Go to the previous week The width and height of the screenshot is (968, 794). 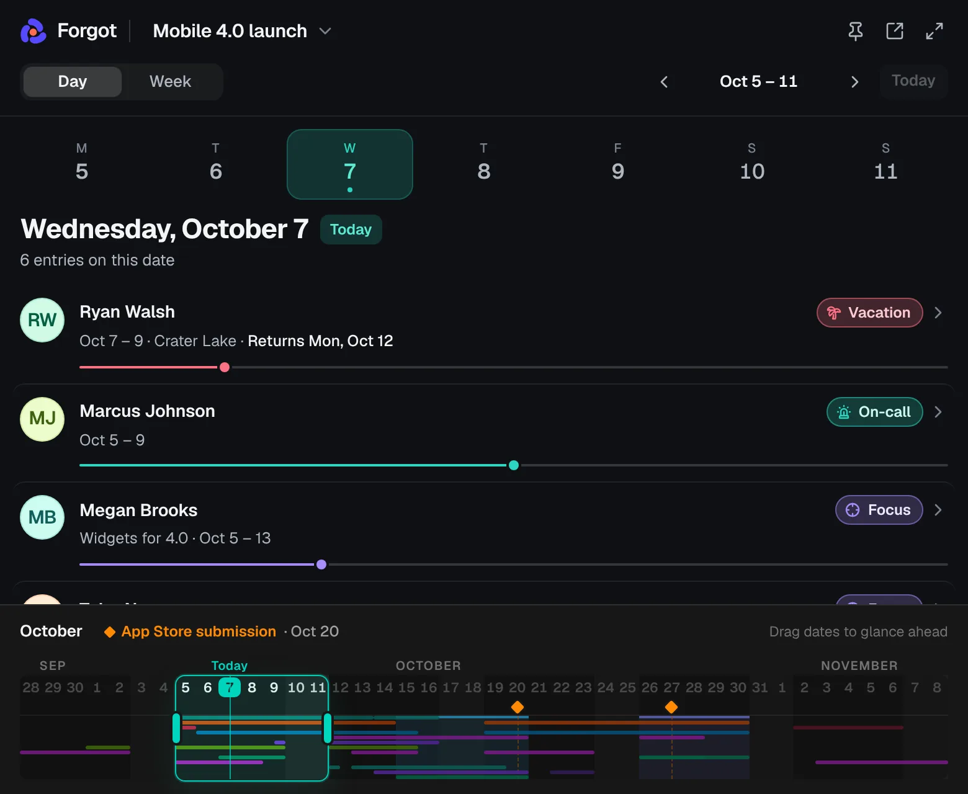point(664,82)
